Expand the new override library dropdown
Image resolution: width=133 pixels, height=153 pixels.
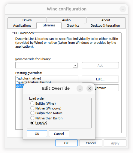75,65
